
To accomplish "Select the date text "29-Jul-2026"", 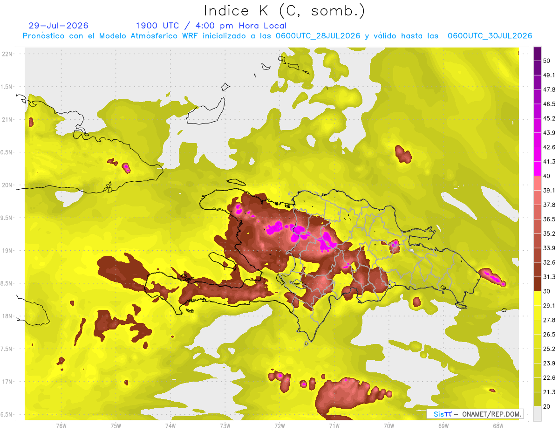I will 58,26.
